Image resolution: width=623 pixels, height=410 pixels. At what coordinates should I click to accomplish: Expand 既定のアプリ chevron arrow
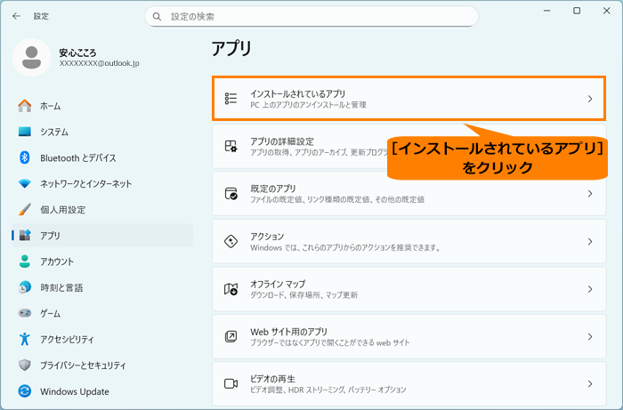tap(590, 194)
